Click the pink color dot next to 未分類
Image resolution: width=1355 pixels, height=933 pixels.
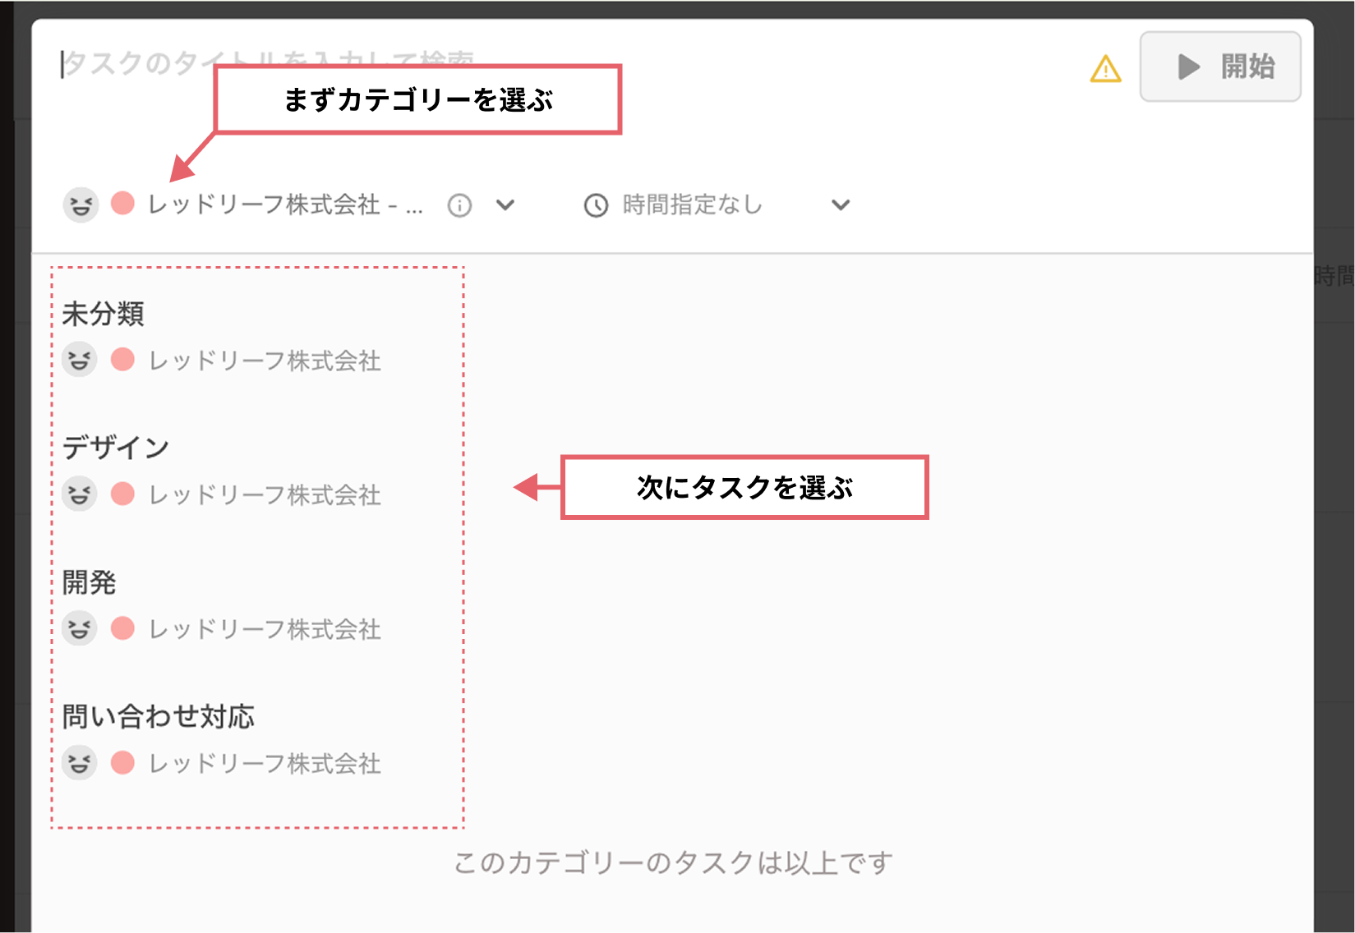(x=122, y=359)
